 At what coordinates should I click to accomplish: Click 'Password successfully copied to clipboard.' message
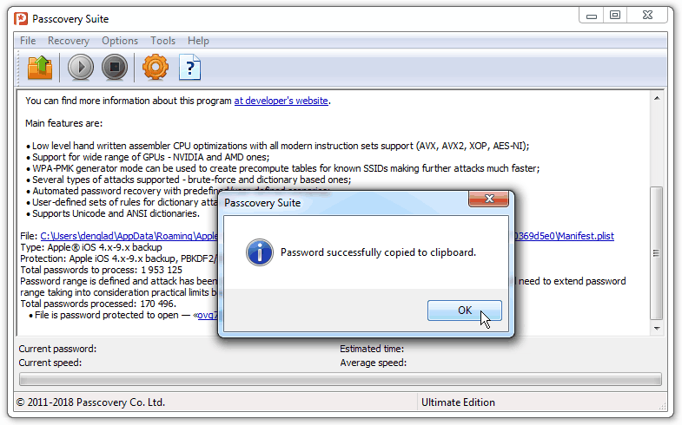pyautogui.click(x=379, y=252)
